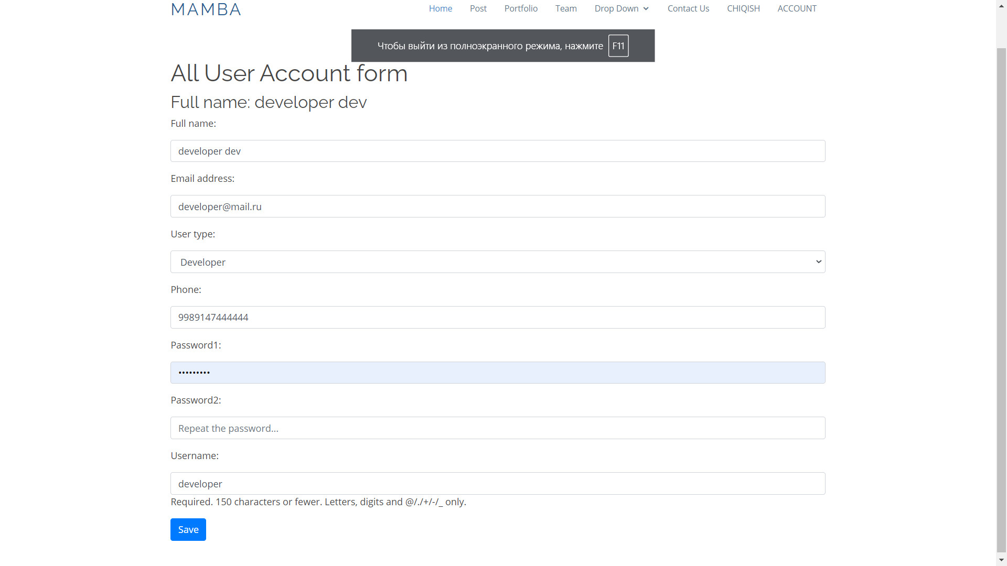Open the ACCOUNT nav link
1007x566 pixels.
click(797, 8)
